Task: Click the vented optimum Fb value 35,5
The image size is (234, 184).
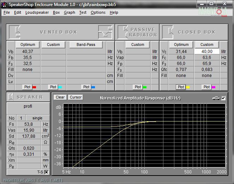Action: (x=28, y=58)
